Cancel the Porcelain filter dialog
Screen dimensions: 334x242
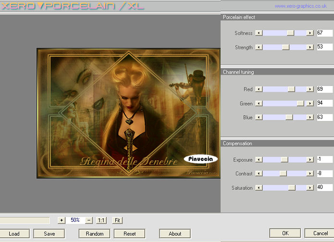pos(320,233)
